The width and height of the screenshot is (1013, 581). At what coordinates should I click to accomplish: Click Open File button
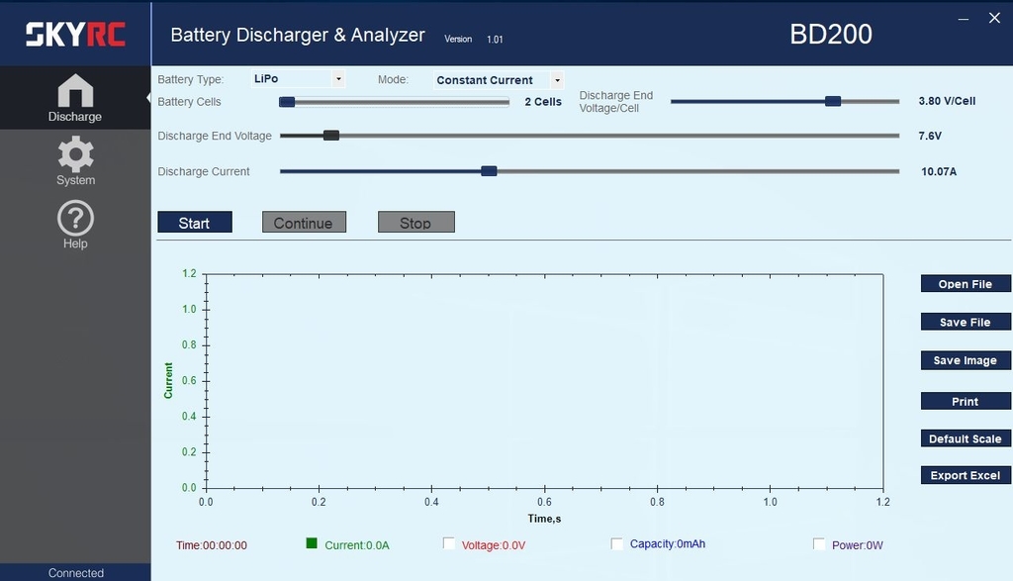click(x=966, y=284)
